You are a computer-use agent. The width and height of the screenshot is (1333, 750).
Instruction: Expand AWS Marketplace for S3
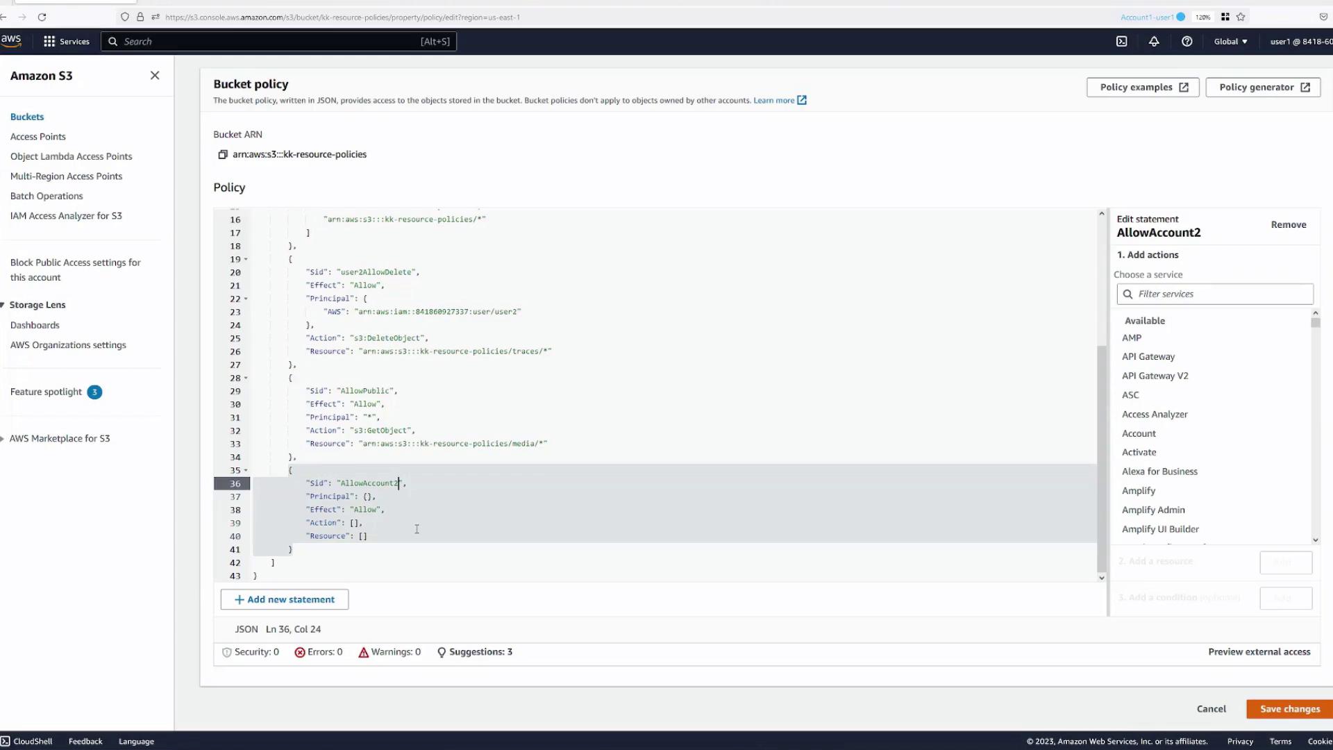point(3,439)
